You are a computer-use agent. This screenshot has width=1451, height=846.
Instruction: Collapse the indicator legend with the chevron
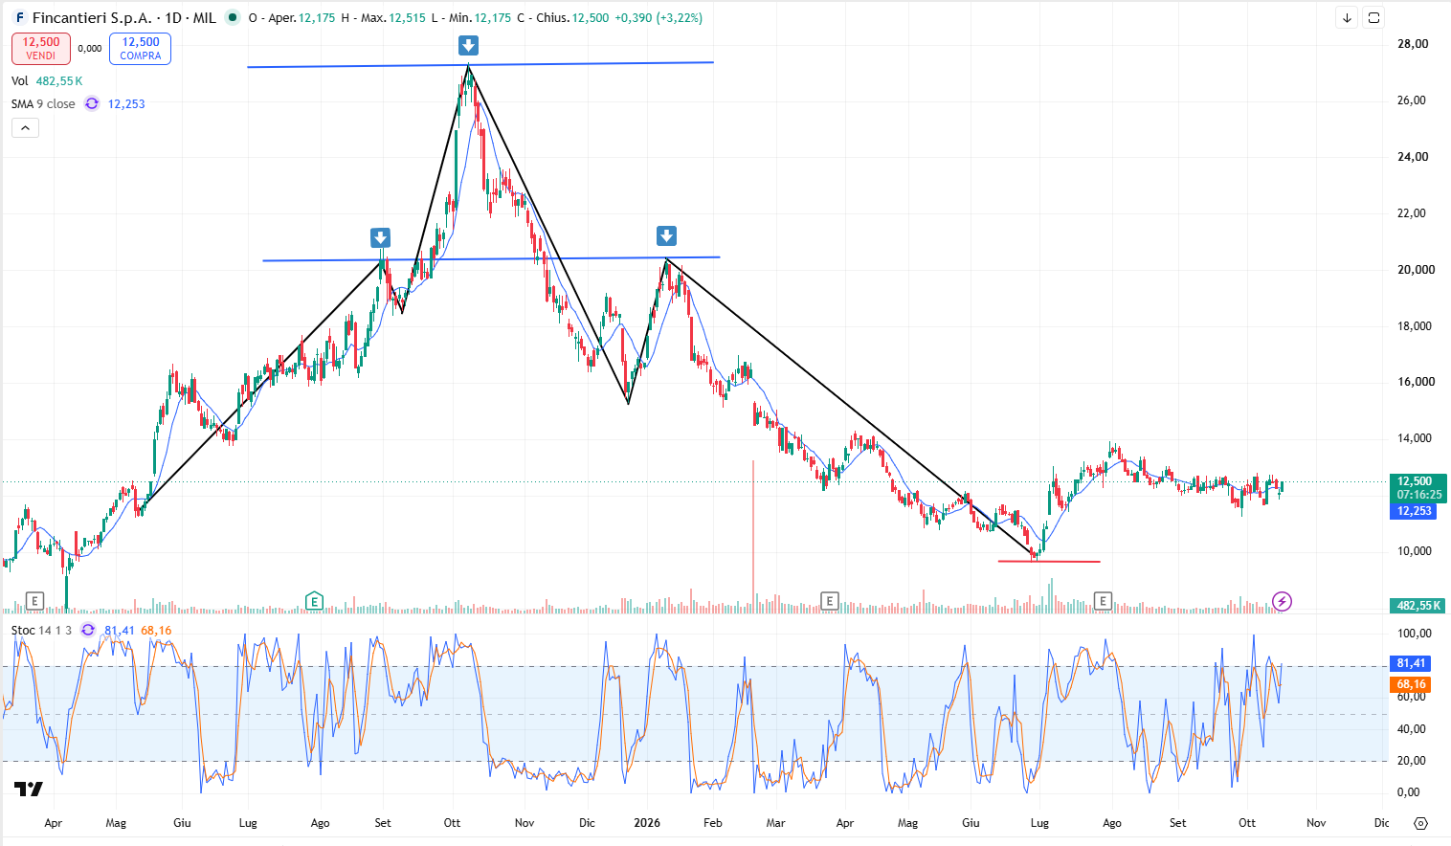tap(25, 127)
